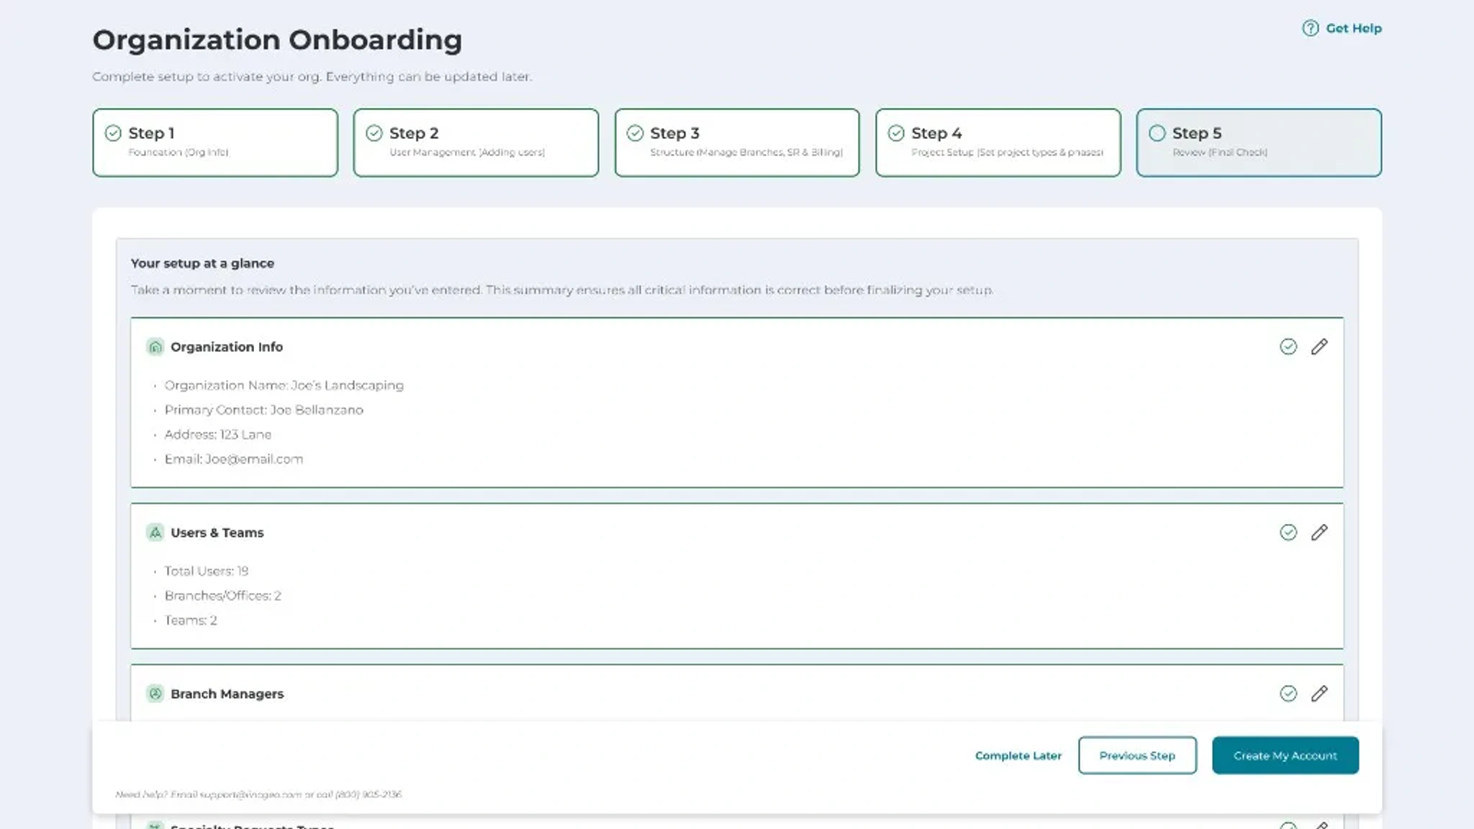
Task: Go to Step 4 Project Setup tab
Action: click(998, 142)
